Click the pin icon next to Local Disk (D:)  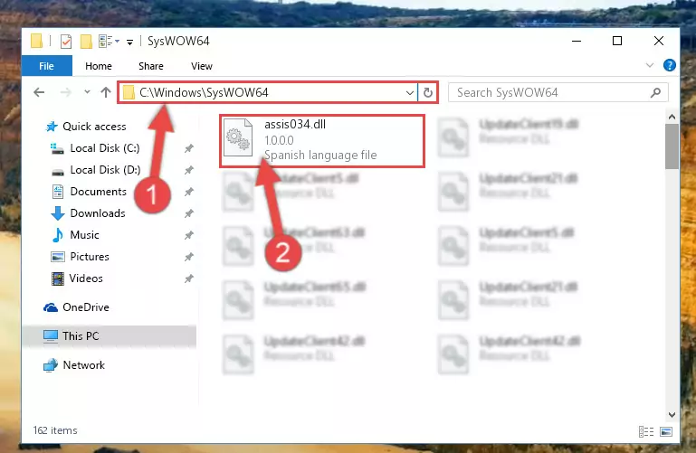(x=189, y=170)
